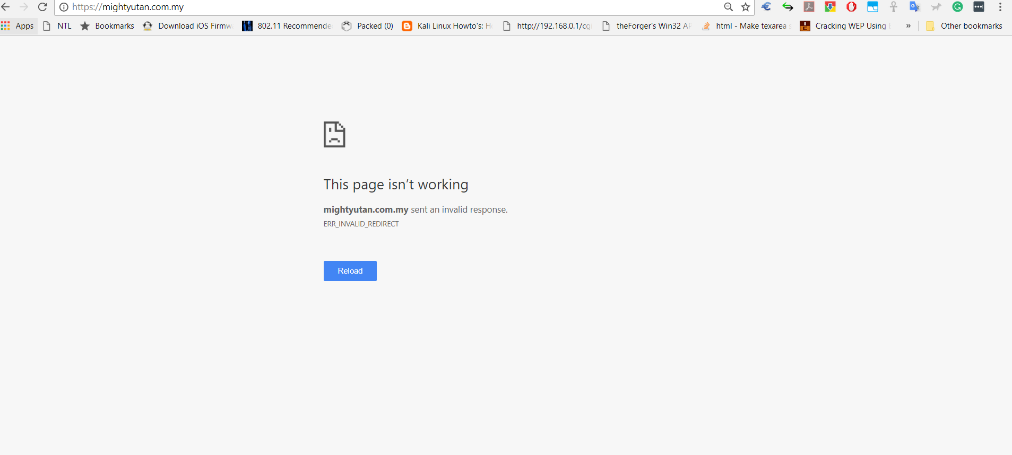Open the Kali Linux Howto's bookmark
This screenshot has height=455, width=1012.
click(x=447, y=25)
